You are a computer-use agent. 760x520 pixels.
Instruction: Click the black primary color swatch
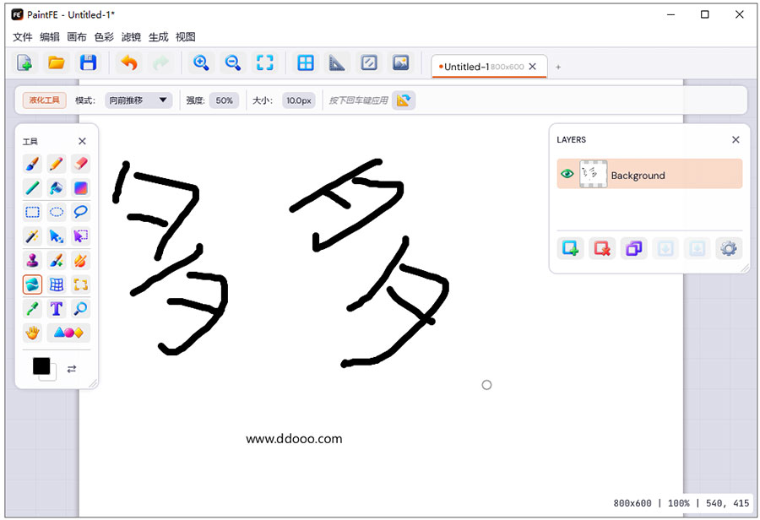pyautogui.click(x=41, y=366)
